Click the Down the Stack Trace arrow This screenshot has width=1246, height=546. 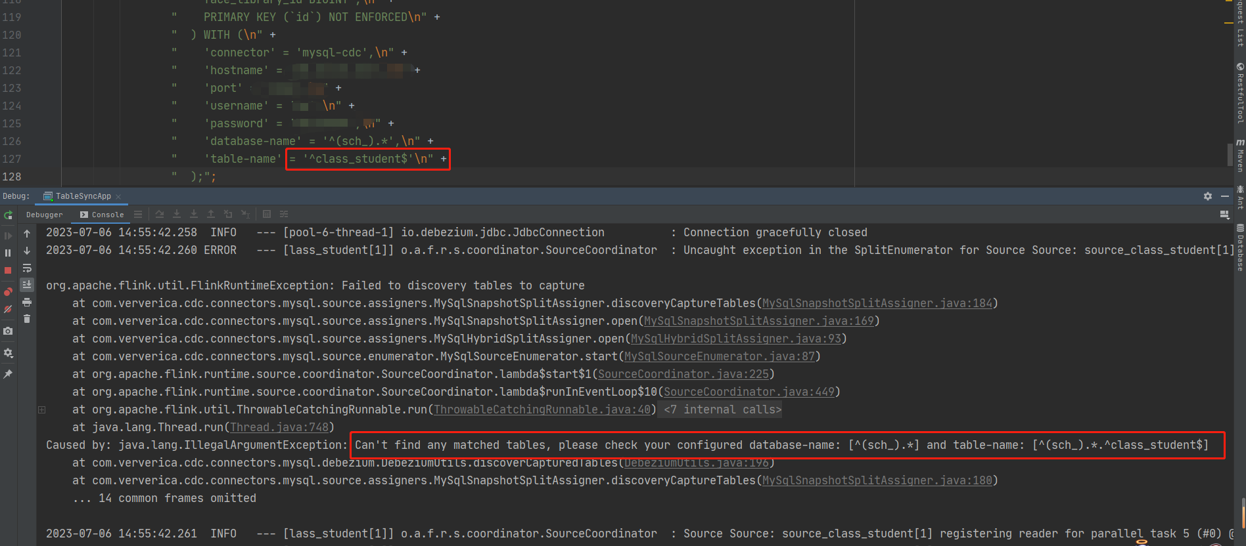tap(27, 251)
